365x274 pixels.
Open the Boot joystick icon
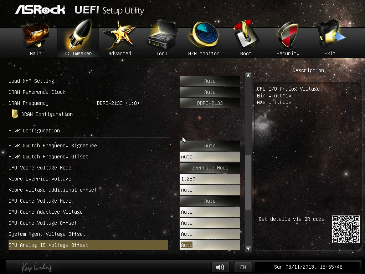click(x=246, y=35)
